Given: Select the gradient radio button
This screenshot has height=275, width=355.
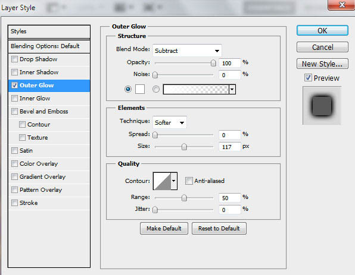Looking at the screenshot, I should tap(156, 89).
